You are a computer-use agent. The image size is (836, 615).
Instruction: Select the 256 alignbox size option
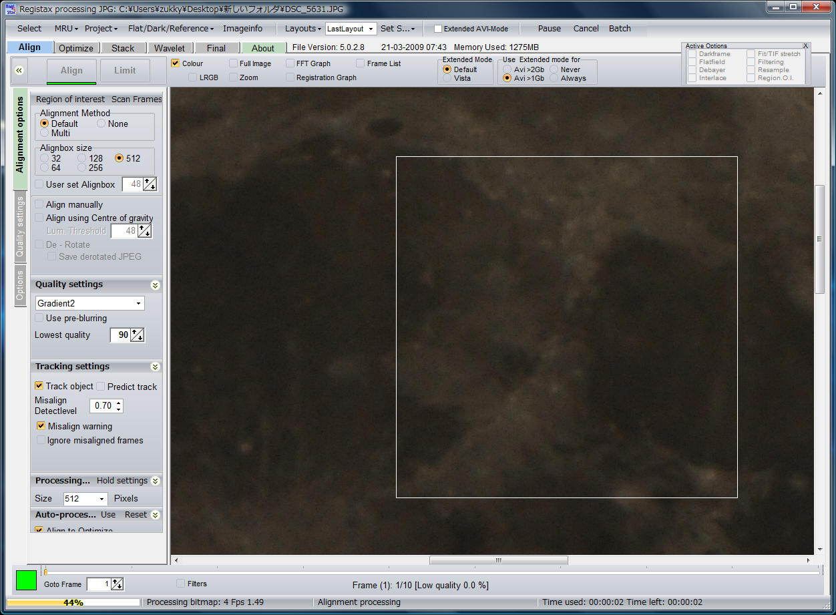point(82,168)
